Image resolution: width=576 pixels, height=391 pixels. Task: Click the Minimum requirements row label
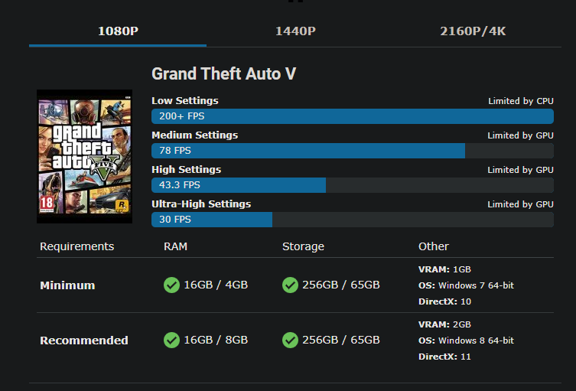click(67, 285)
